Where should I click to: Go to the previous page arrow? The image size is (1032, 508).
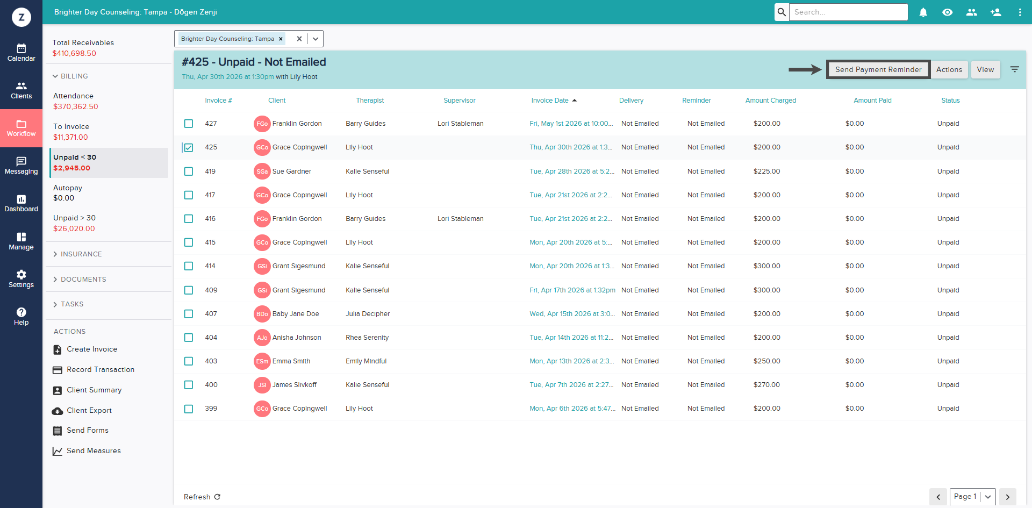pyautogui.click(x=938, y=497)
